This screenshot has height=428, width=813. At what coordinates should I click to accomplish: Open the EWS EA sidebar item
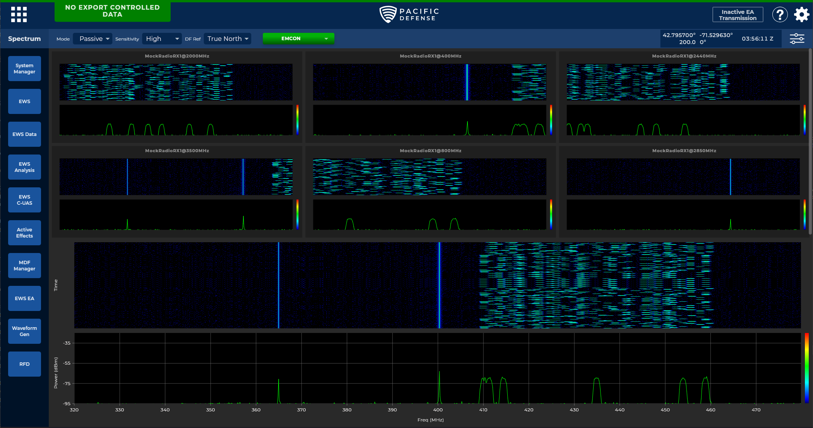[x=24, y=298]
